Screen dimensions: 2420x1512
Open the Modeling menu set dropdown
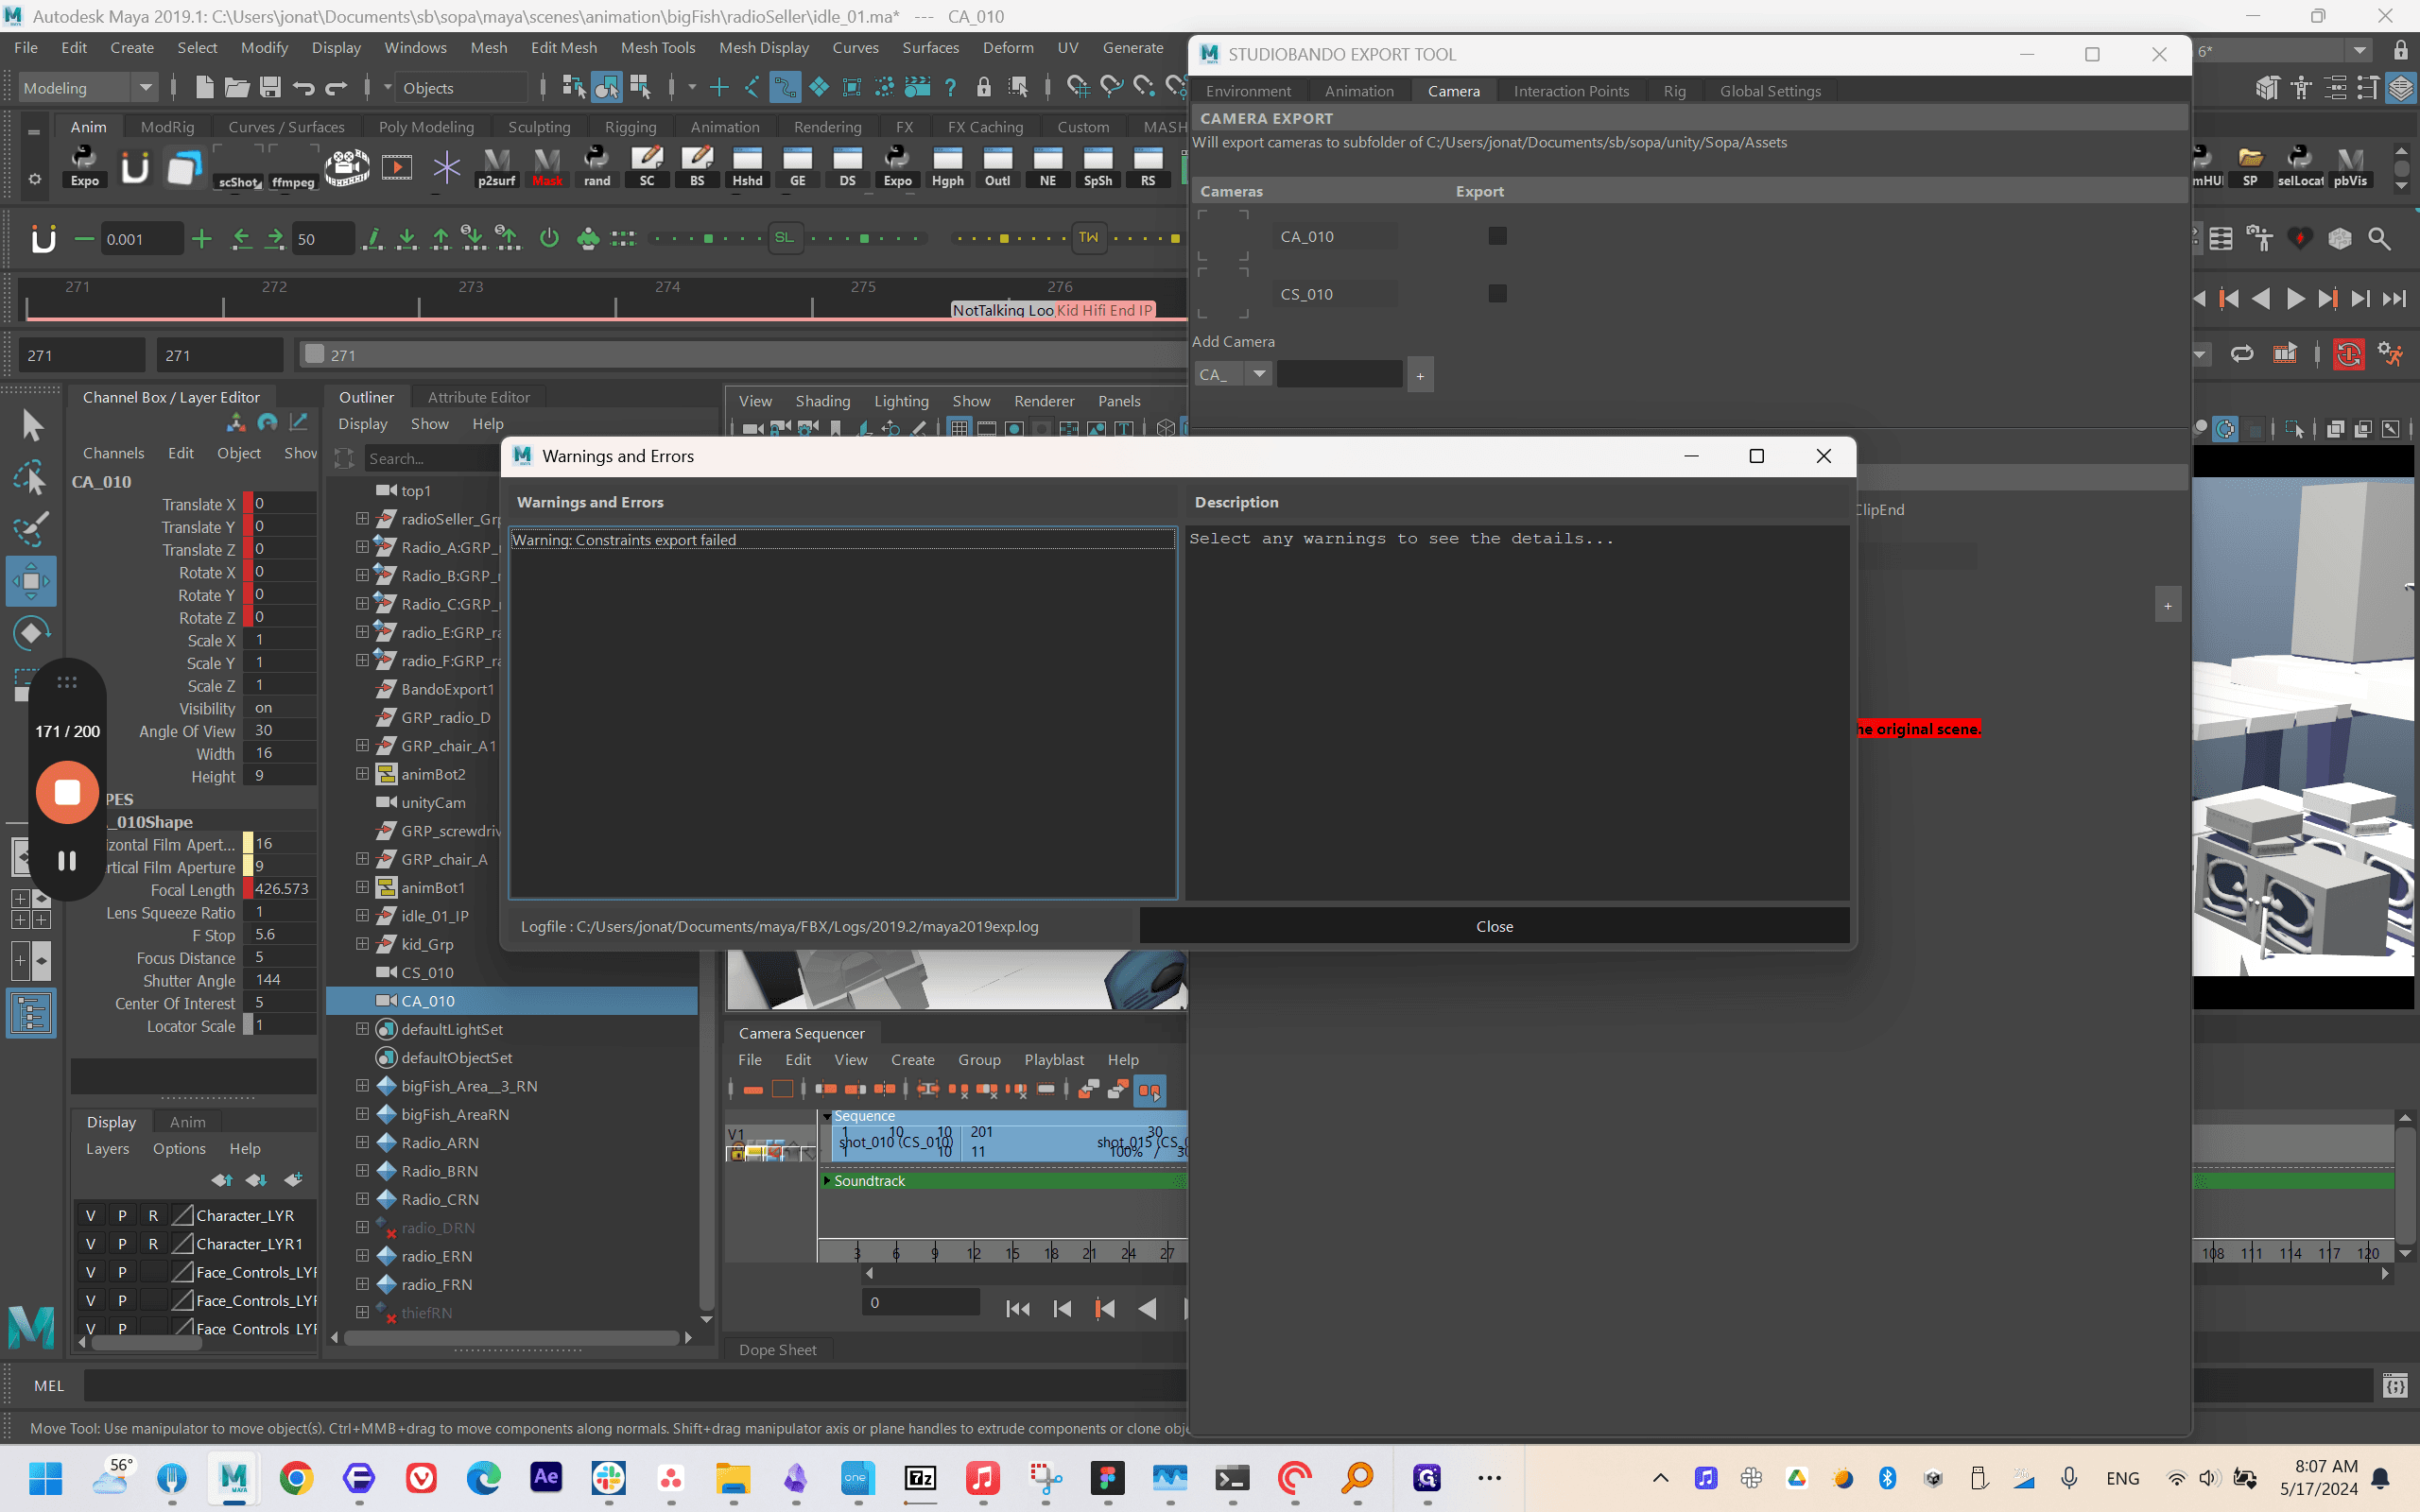pos(88,88)
